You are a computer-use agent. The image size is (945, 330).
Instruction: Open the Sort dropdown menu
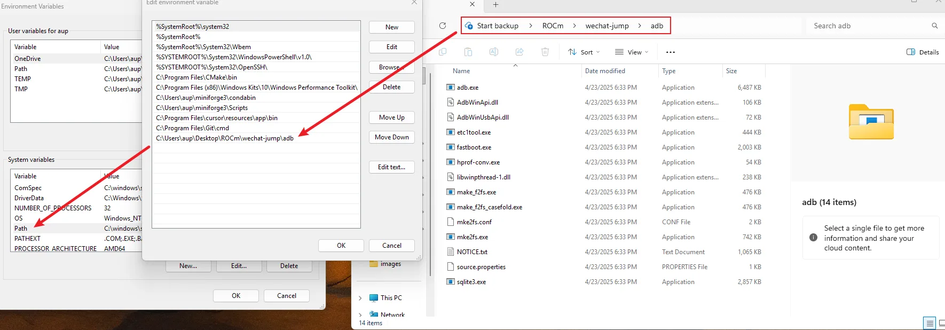click(x=584, y=52)
